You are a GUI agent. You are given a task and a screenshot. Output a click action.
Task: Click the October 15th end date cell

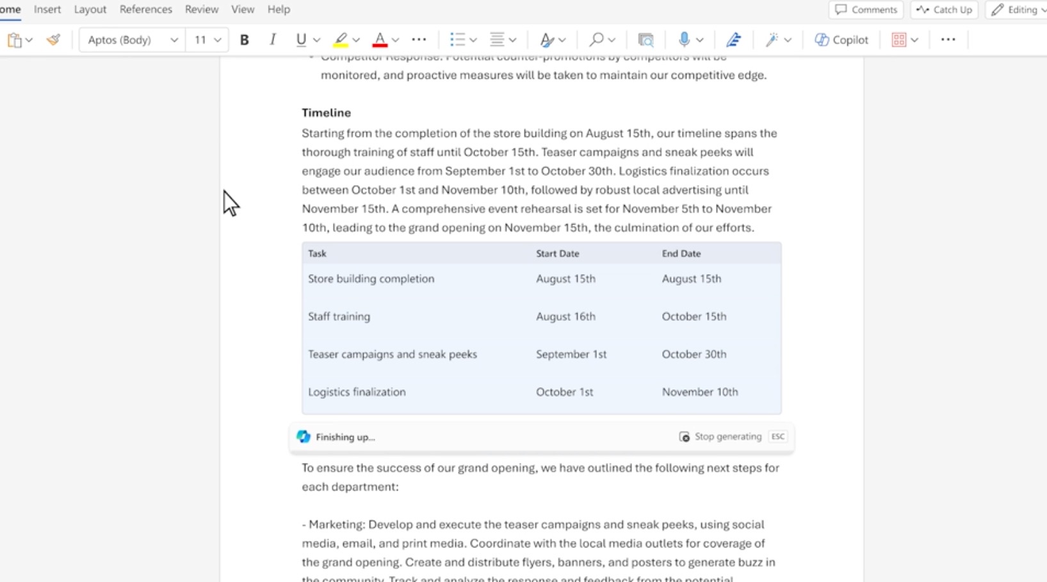pos(694,316)
